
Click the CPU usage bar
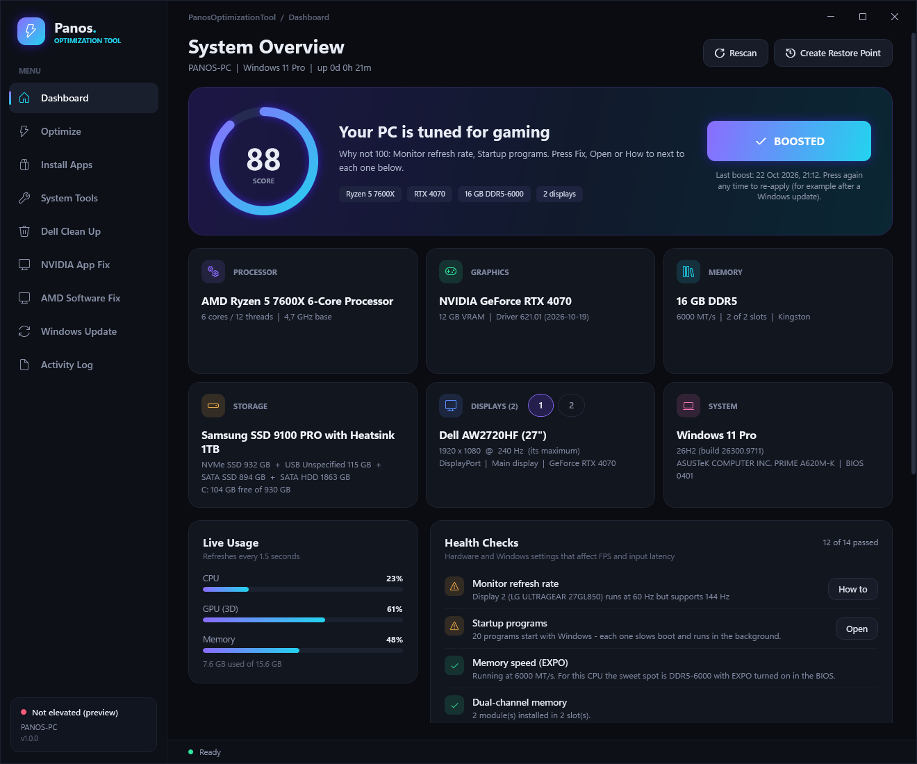click(x=303, y=590)
